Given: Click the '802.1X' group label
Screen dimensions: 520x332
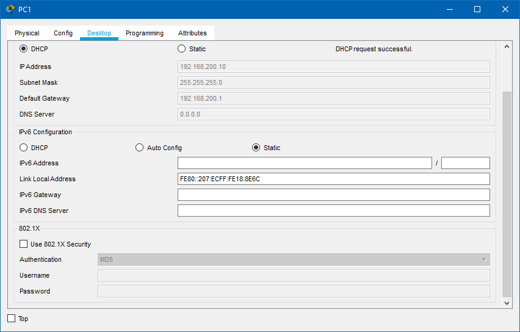Looking at the screenshot, I should tap(29, 228).
